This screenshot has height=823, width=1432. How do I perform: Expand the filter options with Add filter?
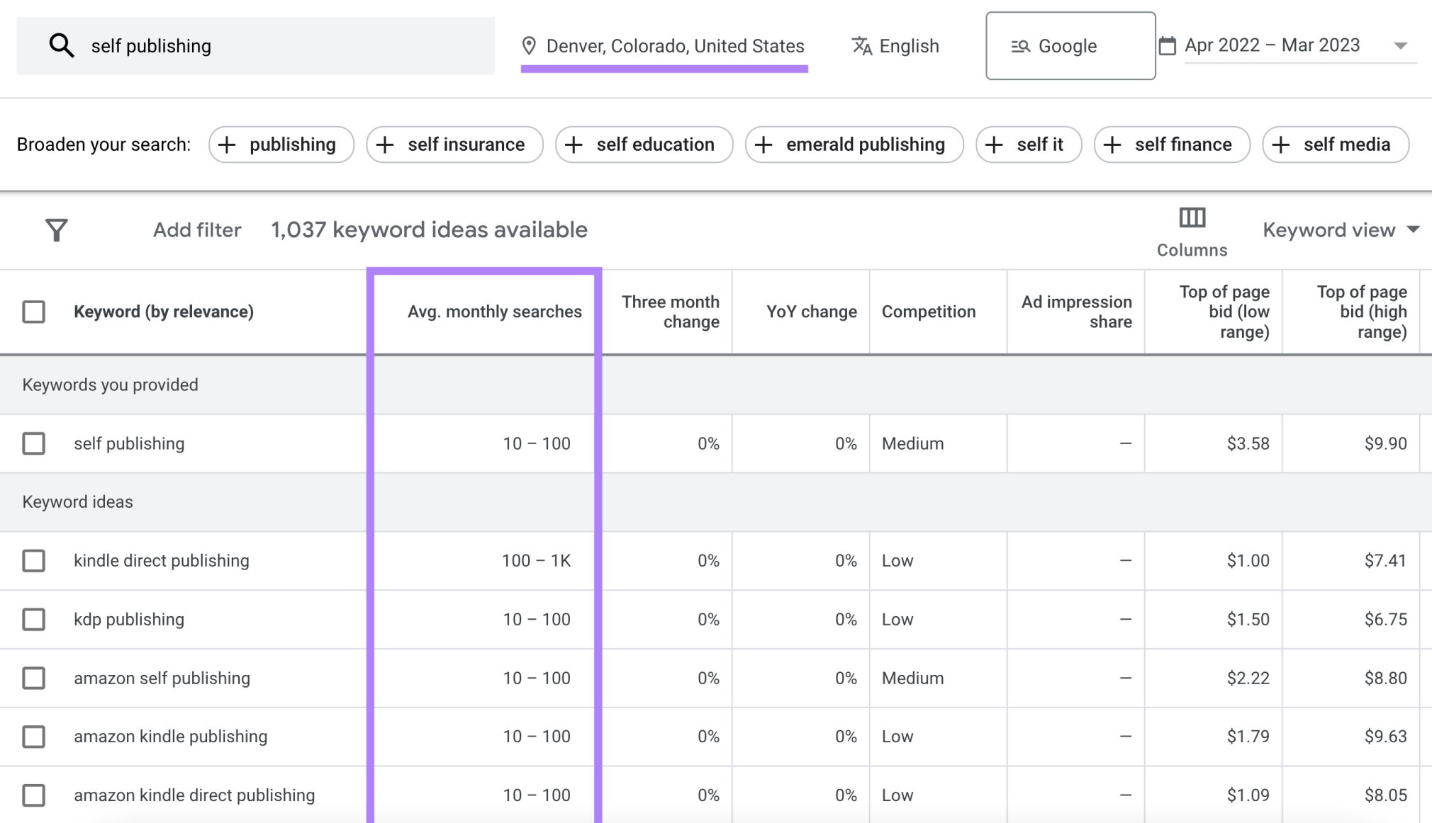[x=196, y=229]
